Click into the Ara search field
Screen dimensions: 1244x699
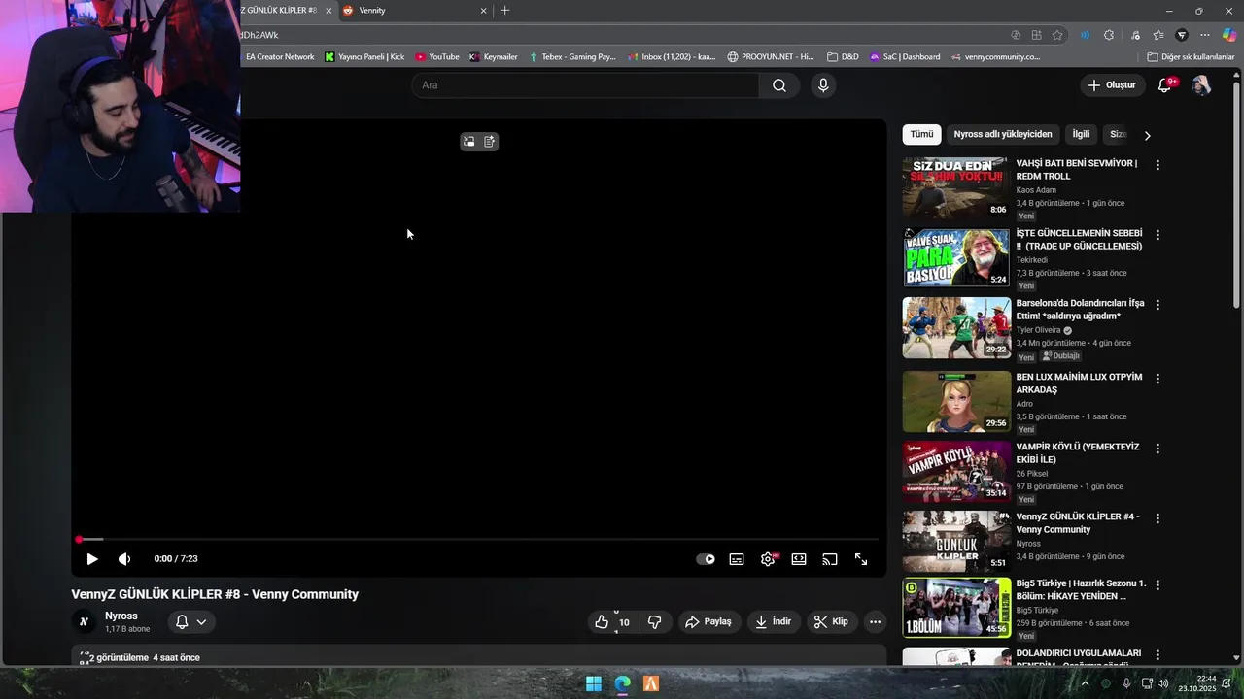585,85
